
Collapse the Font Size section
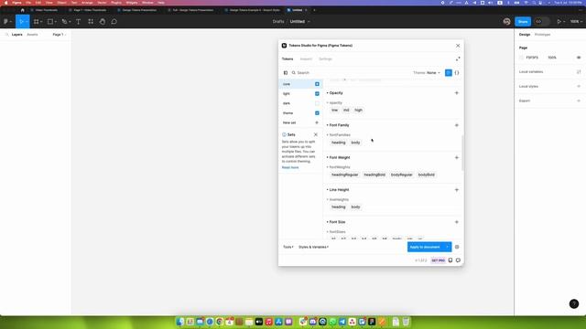[336, 222]
